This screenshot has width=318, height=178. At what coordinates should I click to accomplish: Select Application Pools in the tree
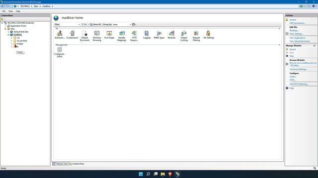click(x=18, y=26)
